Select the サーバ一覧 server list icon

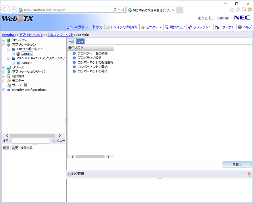(9, 85)
